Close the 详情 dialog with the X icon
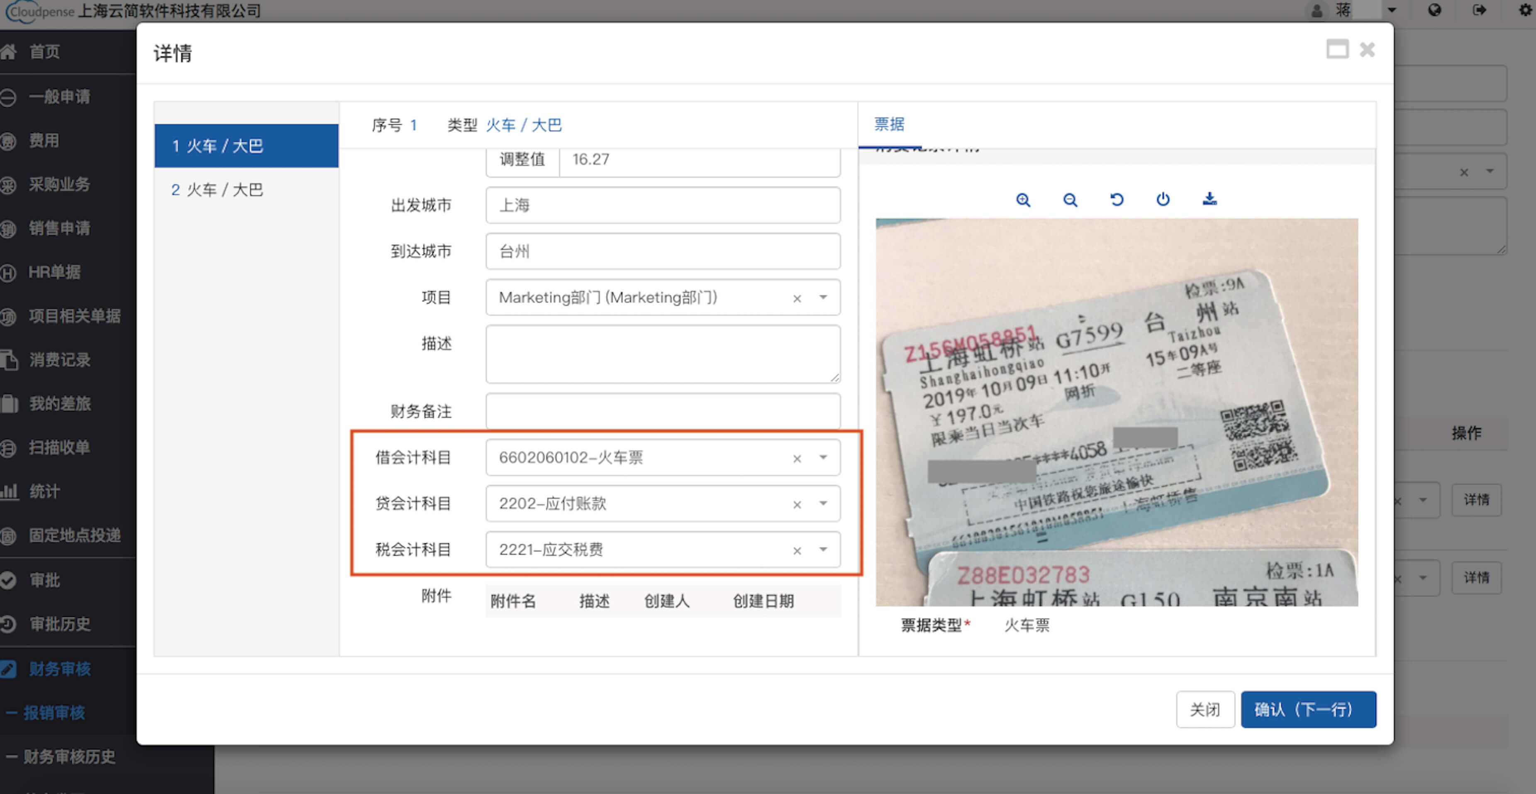This screenshot has width=1536, height=794. point(1367,49)
